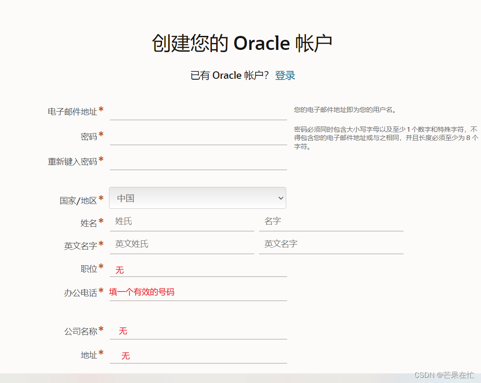481x383 pixels.
Task: Select the 办公电话 office phone field
Action: [198, 292]
